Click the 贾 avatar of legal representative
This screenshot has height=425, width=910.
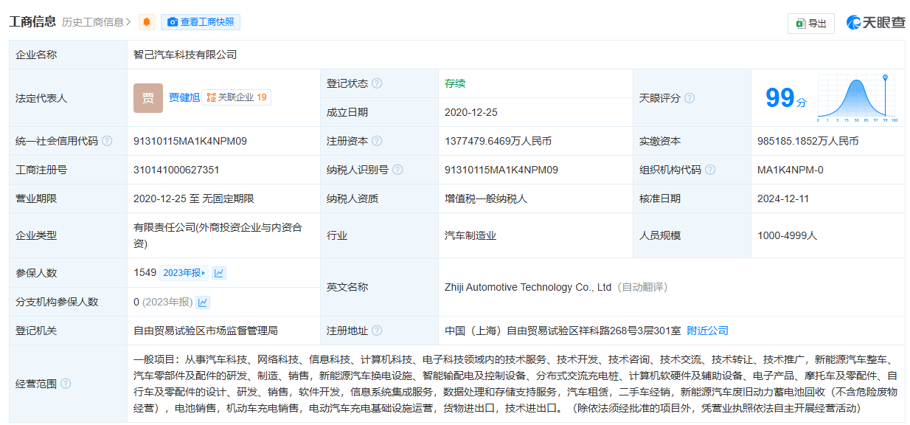click(x=148, y=98)
